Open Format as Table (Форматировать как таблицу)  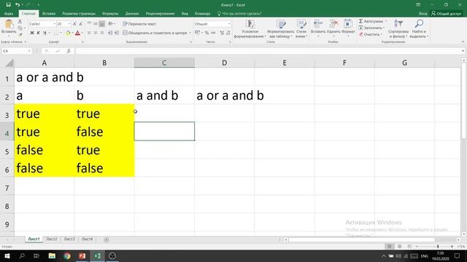click(280, 29)
